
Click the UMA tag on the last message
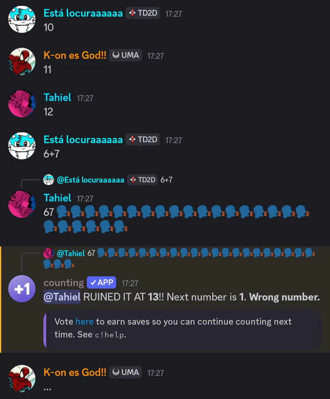pyautogui.click(x=125, y=372)
